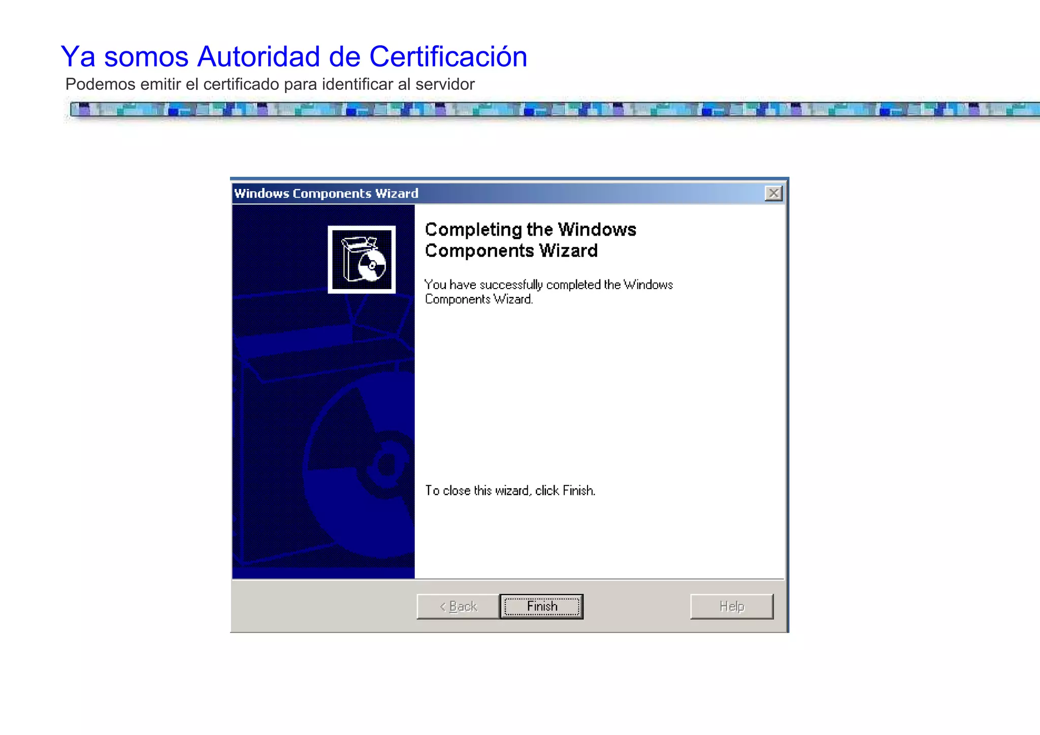Click the text 'To close this wizard, click Finish.'

(x=510, y=491)
